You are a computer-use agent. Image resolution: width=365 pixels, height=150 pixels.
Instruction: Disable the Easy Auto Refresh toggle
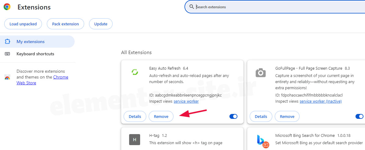[x=233, y=116]
